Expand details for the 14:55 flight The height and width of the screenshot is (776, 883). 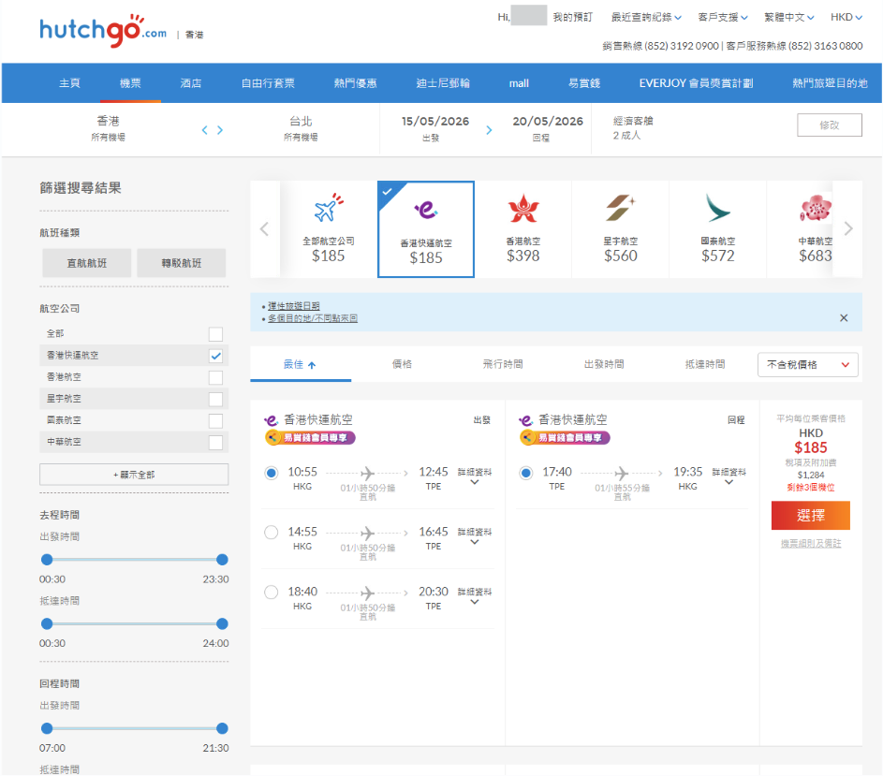click(x=475, y=536)
